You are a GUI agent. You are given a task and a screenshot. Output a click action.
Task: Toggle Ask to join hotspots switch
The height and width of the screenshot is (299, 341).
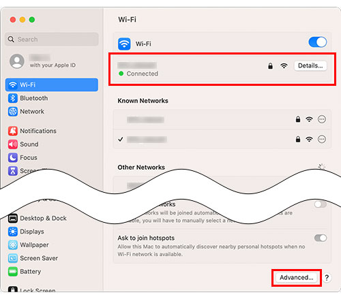321,238
